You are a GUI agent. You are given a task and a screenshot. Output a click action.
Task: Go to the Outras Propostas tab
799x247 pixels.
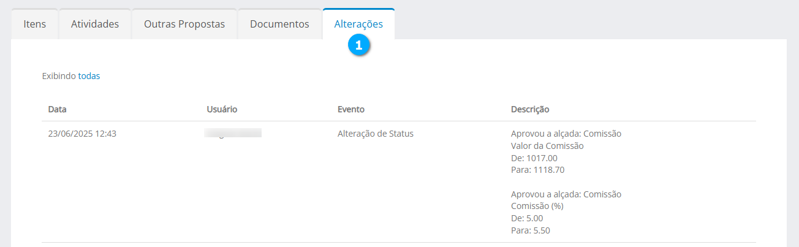pyautogui.click(x=184, y=25)
